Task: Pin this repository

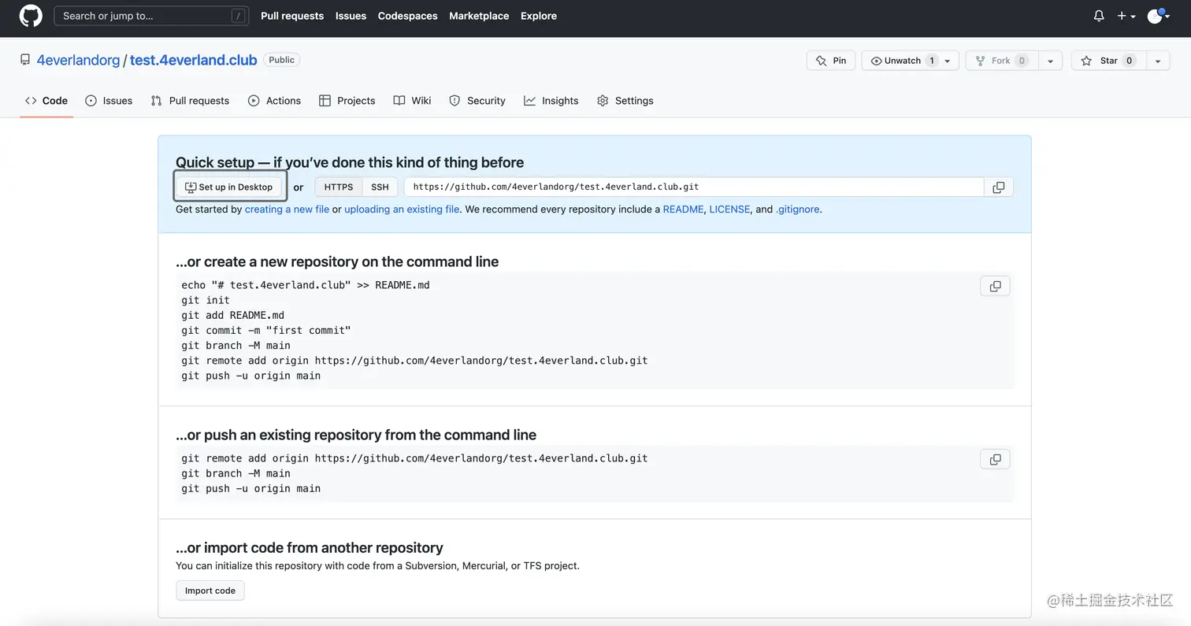Action: point(831,61)
